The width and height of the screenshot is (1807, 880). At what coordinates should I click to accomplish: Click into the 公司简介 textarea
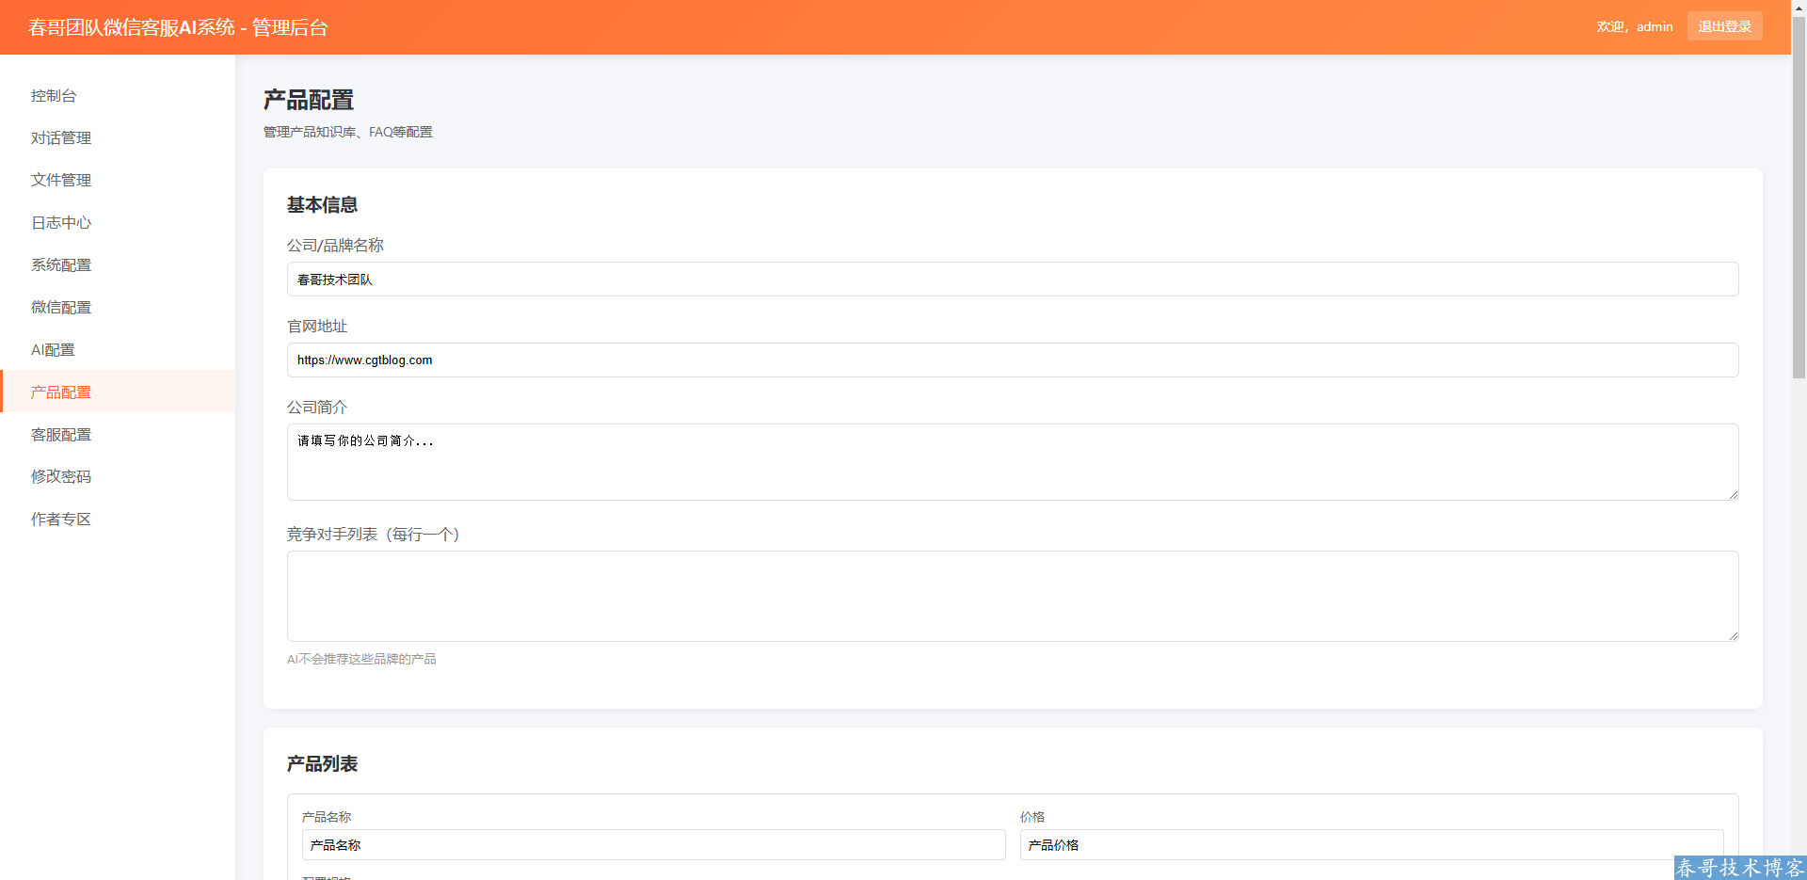pos(1012,462)
